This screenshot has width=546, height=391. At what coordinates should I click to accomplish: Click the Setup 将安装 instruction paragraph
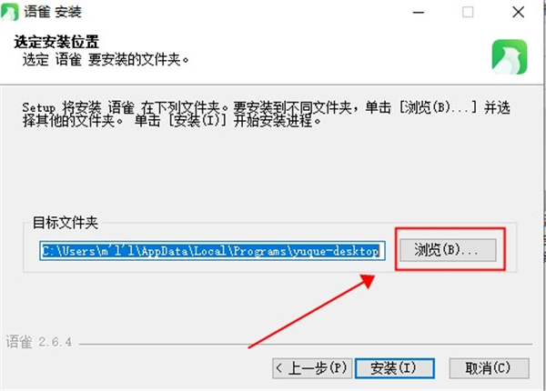click(x=266, y=114)
